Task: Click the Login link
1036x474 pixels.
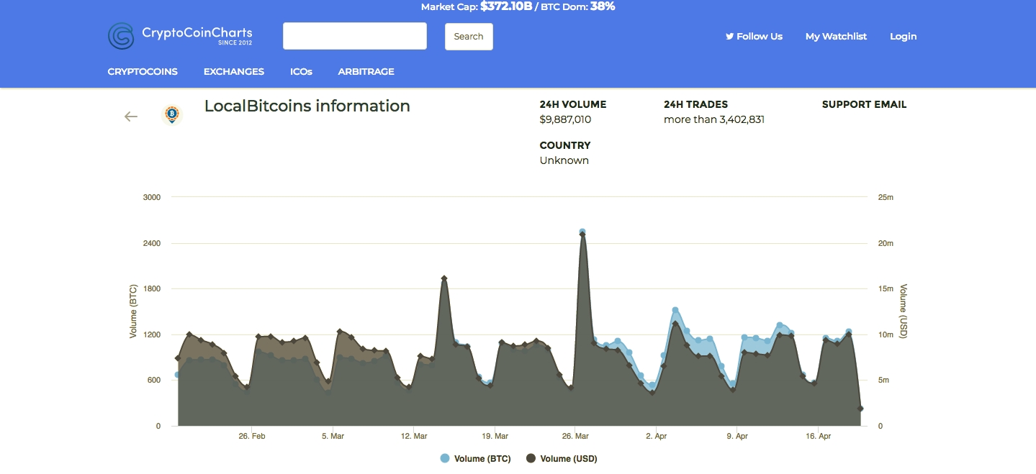Action: 904,36
